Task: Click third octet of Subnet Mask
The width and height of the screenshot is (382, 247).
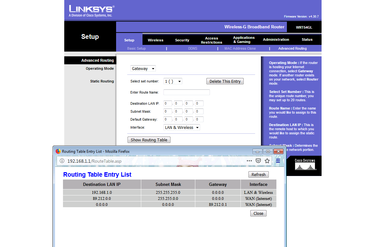Action: [x=189, y=111]
